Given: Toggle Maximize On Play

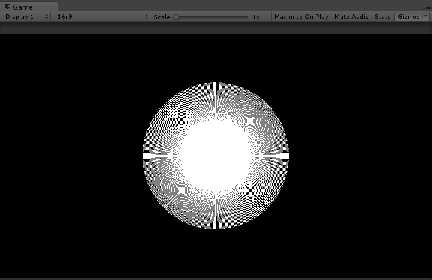Looking at the screenshot, I should coord(301,16).
